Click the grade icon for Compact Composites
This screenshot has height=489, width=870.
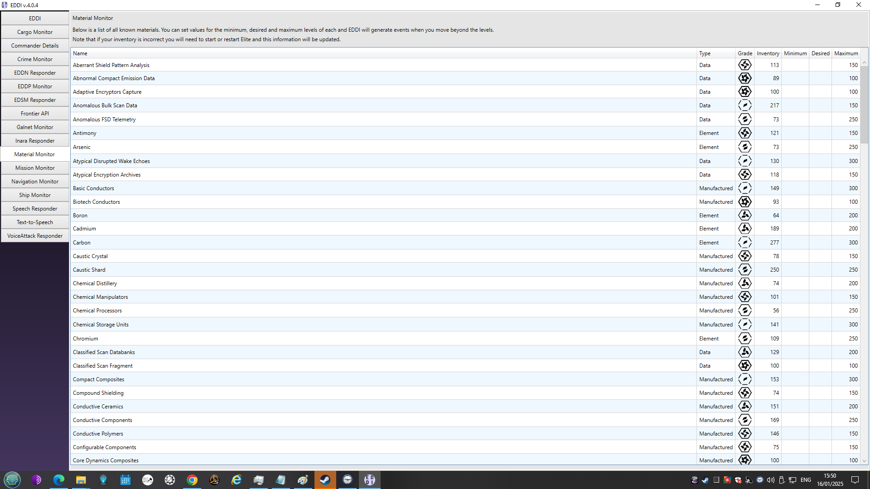click(x=744, y=379)
